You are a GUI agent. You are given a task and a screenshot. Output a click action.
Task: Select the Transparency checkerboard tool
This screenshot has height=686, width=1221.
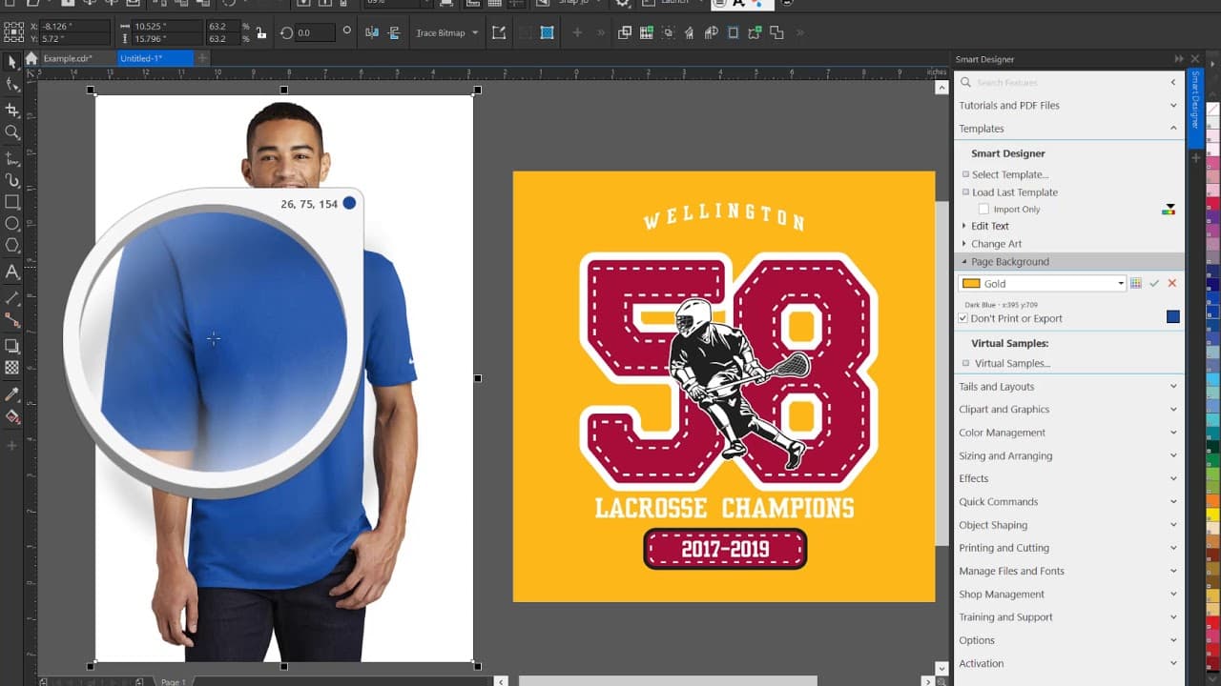pyautogui.click(x=12, y=367)
